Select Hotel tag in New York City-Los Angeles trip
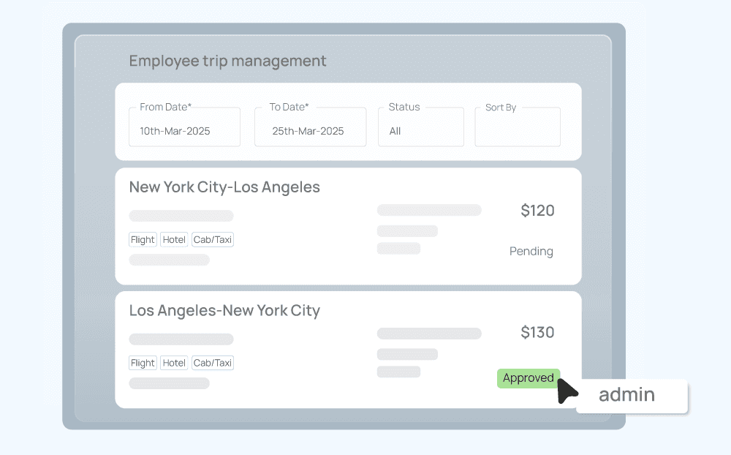731x455 pixels. (x=174, y=240)
